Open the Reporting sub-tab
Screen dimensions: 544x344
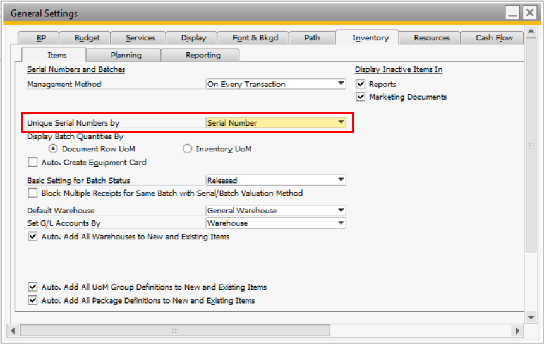point(203,56)
